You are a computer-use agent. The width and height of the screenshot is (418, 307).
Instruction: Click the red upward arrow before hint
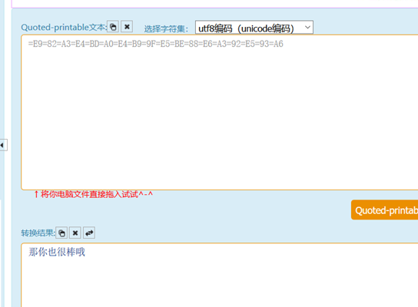(x=36, y=194)
